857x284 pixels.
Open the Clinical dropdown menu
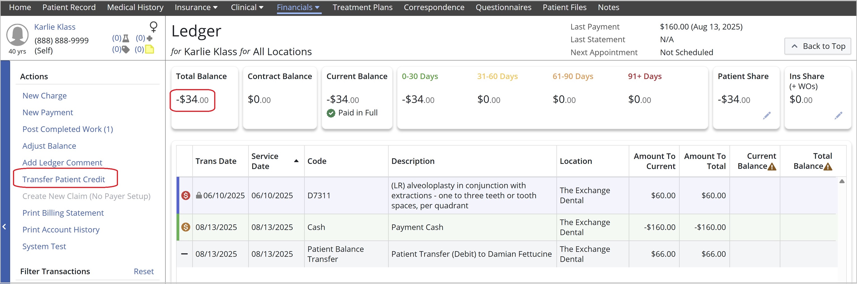click(x=247, y=7)
